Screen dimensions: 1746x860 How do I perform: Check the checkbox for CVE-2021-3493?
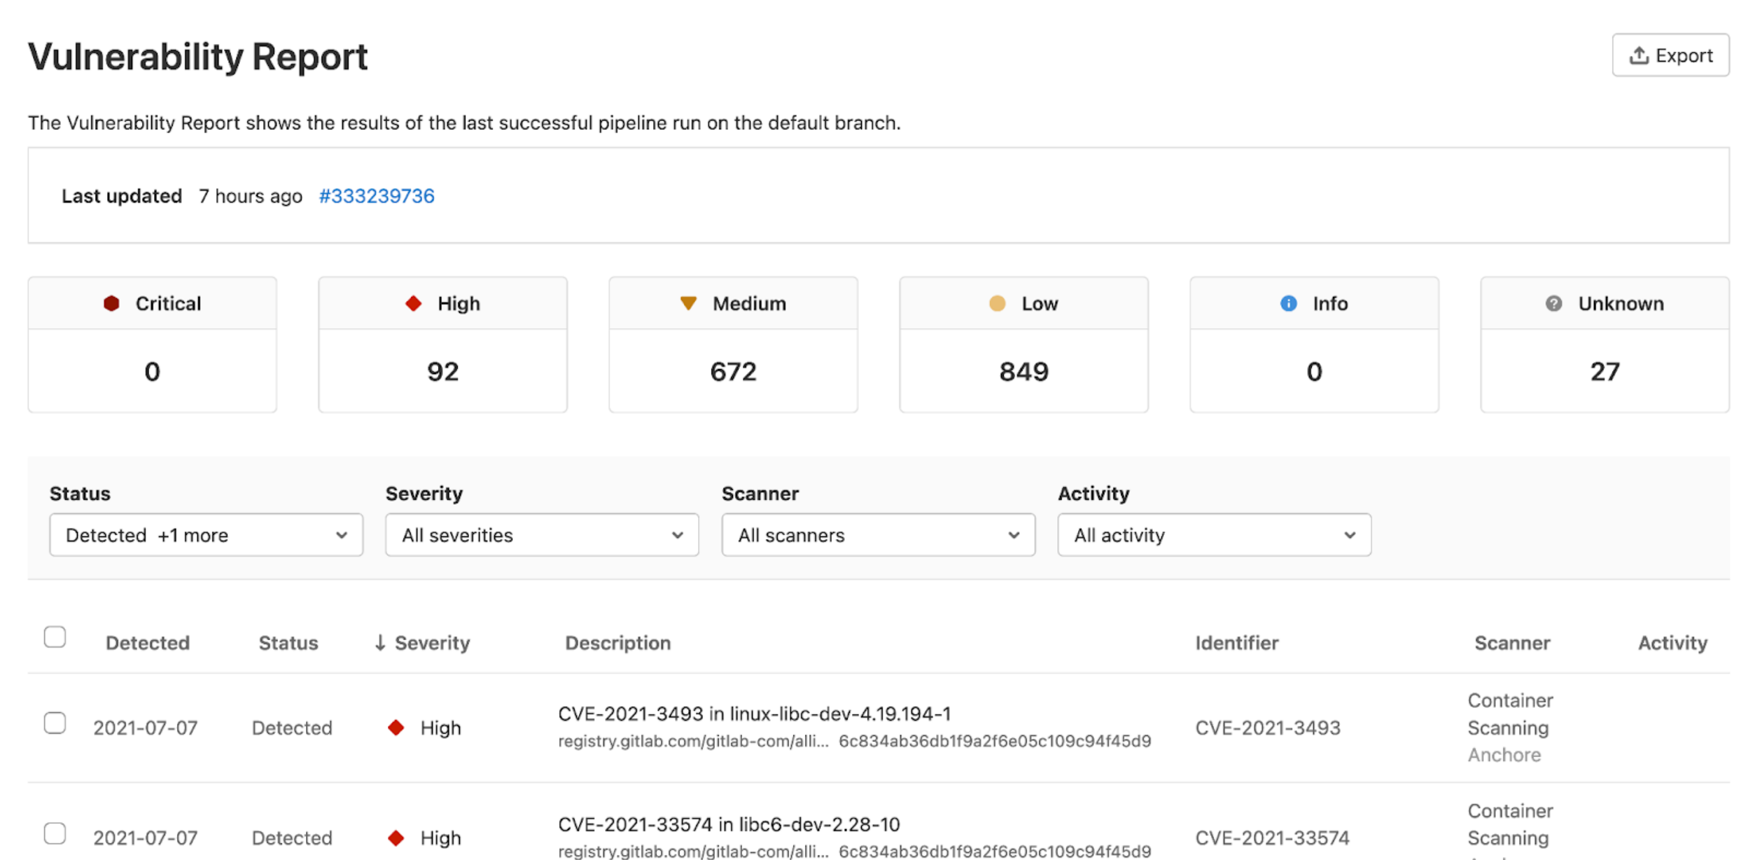(x=55, y=723)
